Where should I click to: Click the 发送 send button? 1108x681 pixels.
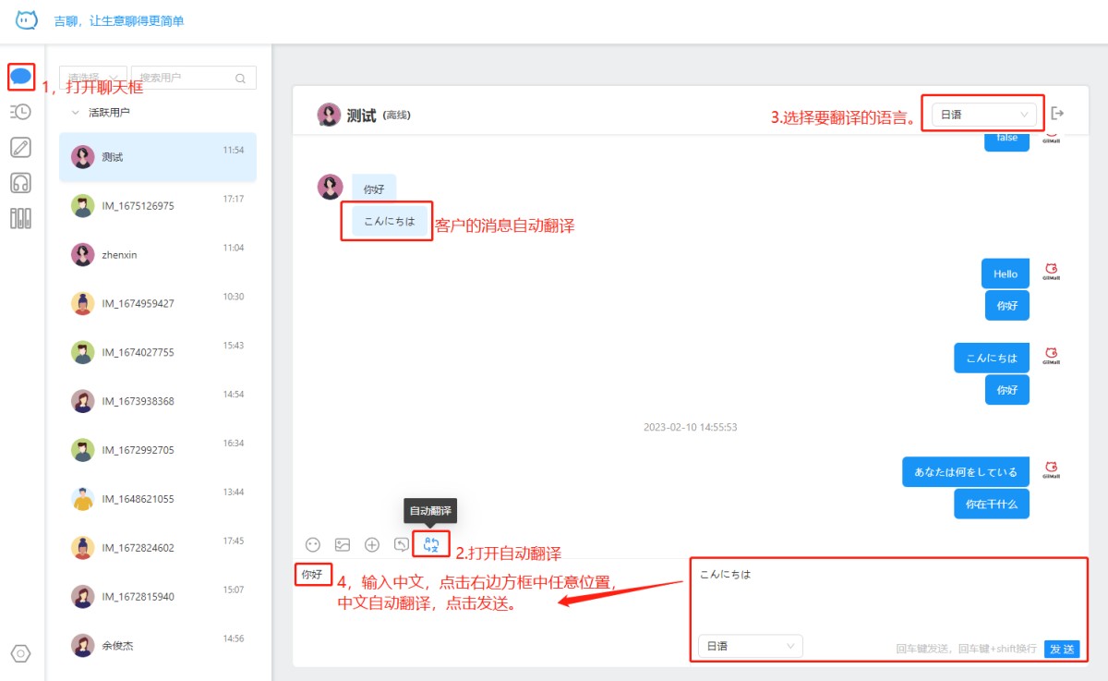click(x=1062, y=649)
